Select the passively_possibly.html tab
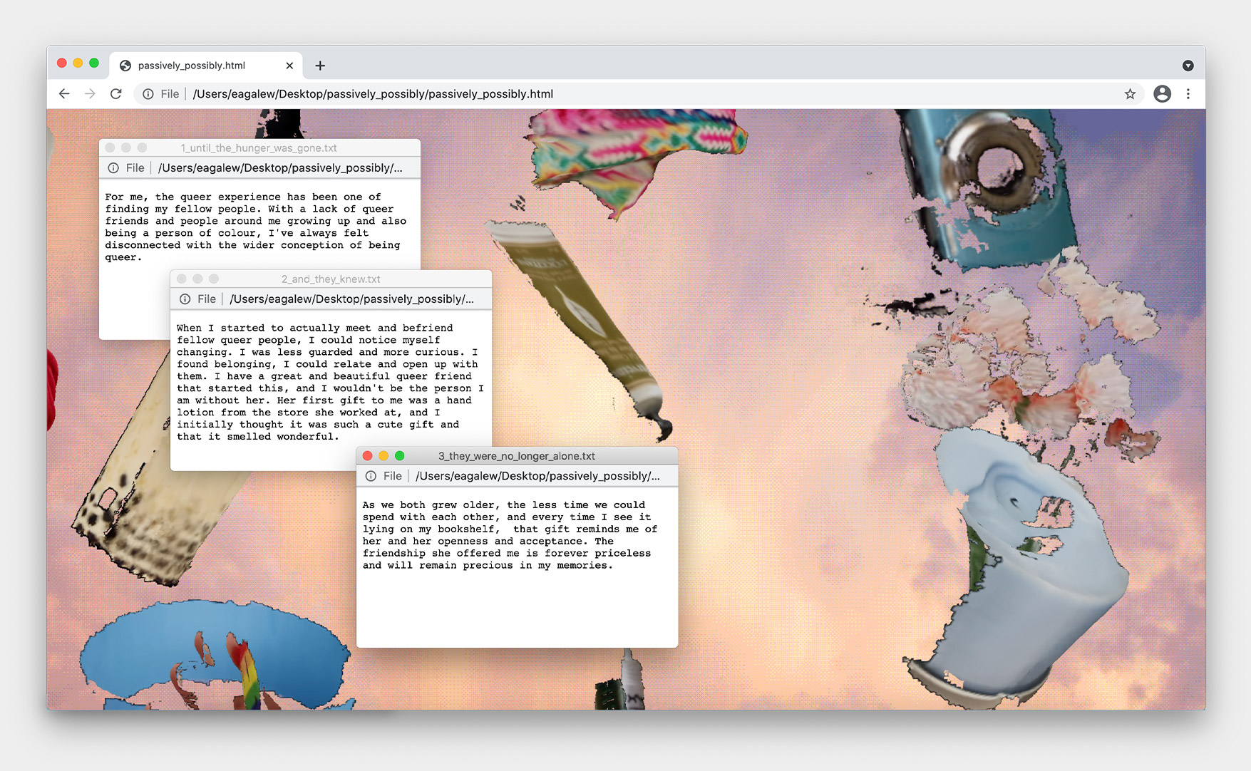The height and width of the screenshot is (771, 1251). (207, 66)
